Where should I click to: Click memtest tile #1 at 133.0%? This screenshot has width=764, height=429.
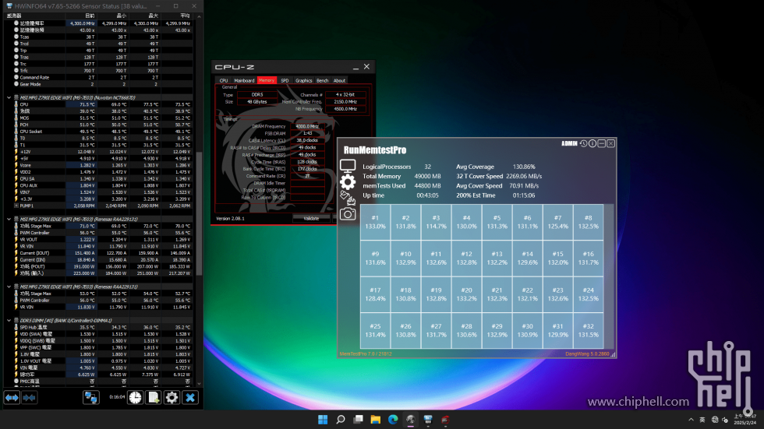pyautogui.click(x=375, y=222)
